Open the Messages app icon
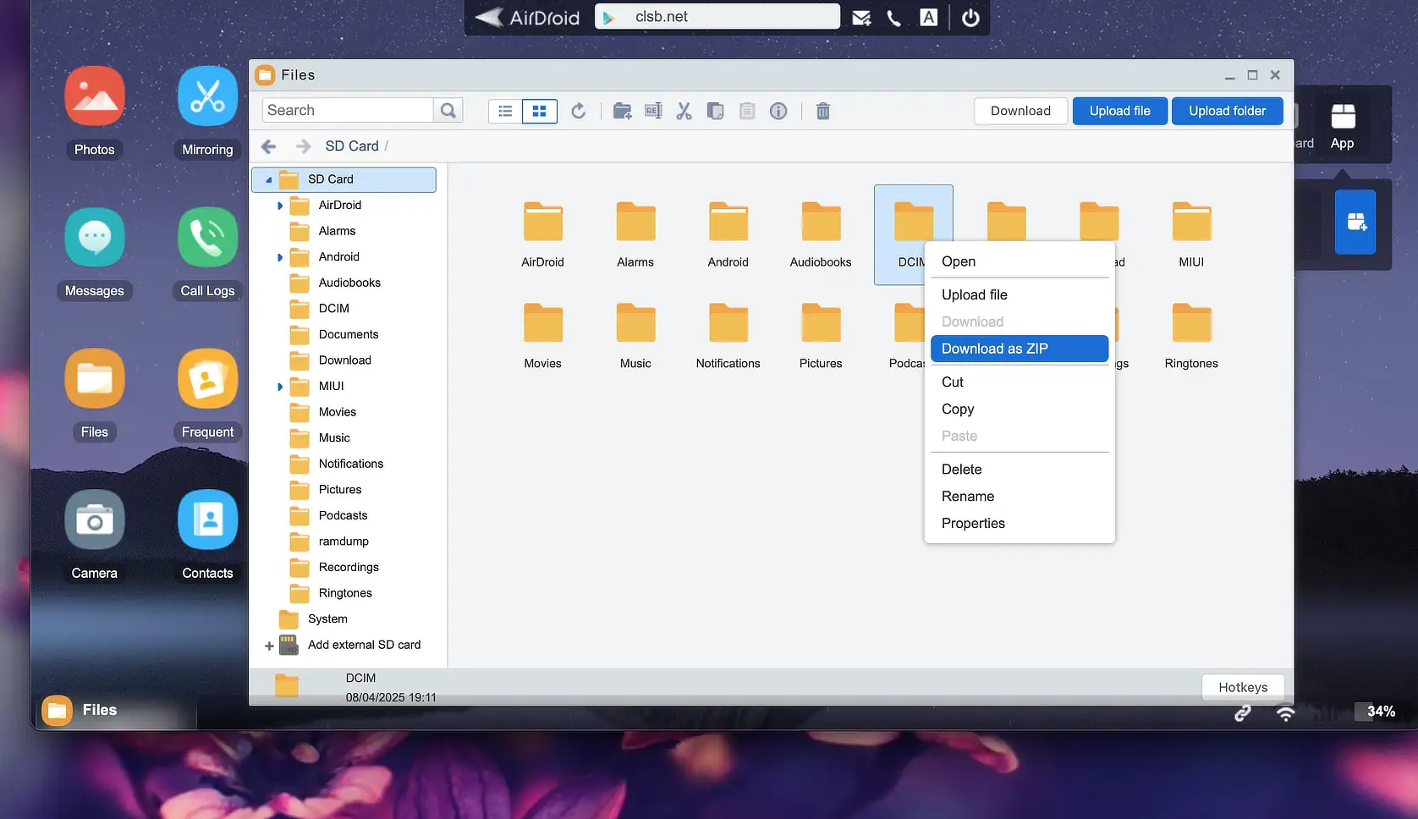The width and height of the screenshot is (1418, 819). point(95,238)
